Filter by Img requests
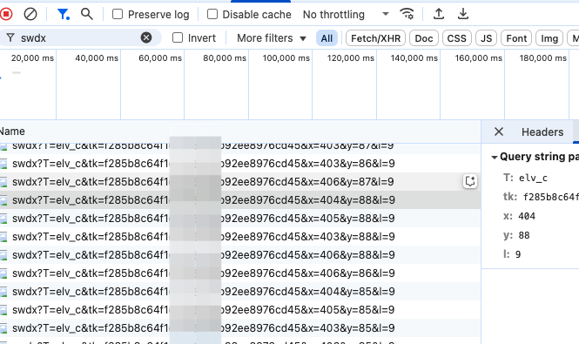This screenshot has height=344, width=579. (x=549, y=38)
